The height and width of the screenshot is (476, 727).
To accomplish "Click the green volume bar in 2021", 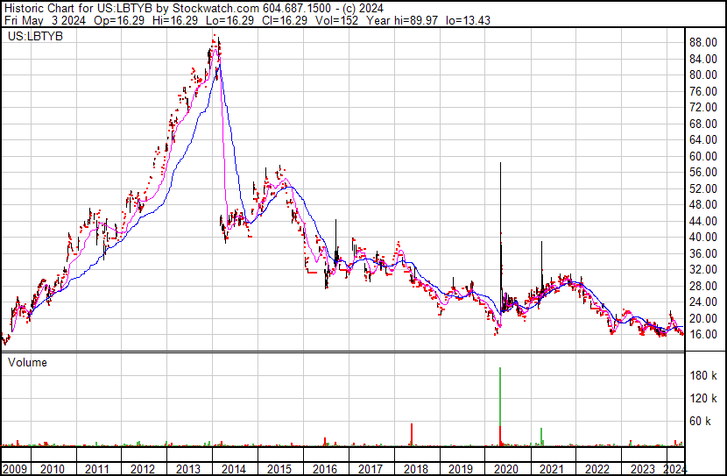I will (542, 437).
